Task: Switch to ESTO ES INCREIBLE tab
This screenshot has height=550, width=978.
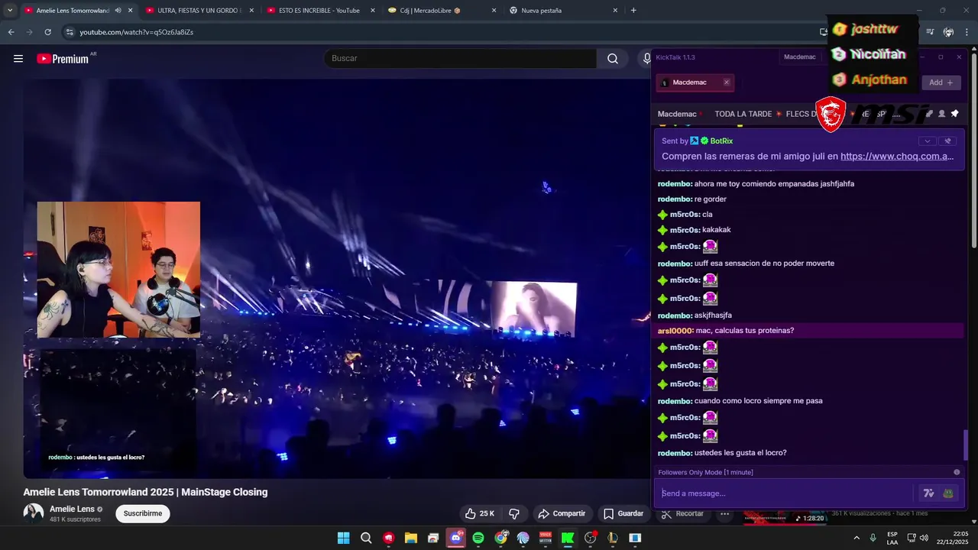Action: pos(319,11)
